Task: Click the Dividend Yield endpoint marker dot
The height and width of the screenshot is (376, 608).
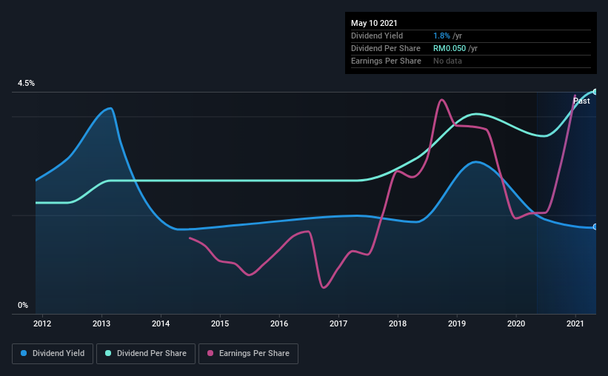Action: [595, 226]
